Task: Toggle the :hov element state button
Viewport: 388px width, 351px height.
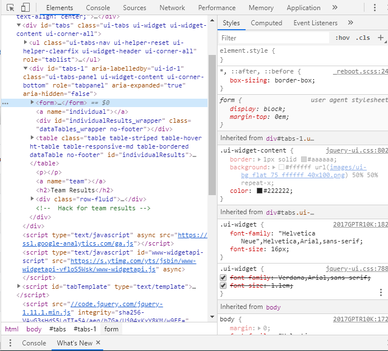Action: [x=343, y=38]
